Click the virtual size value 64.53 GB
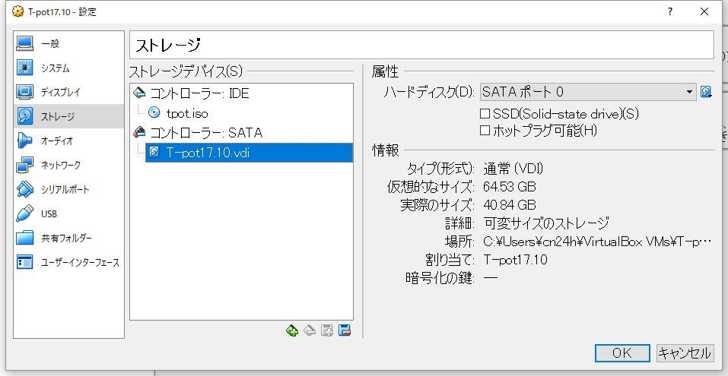 click(x=510, y=187)
